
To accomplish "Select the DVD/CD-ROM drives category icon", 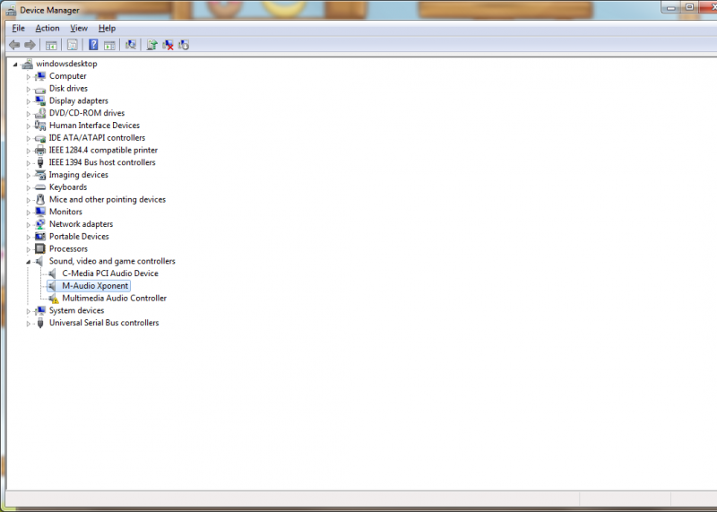I will [x=40, y=113].
